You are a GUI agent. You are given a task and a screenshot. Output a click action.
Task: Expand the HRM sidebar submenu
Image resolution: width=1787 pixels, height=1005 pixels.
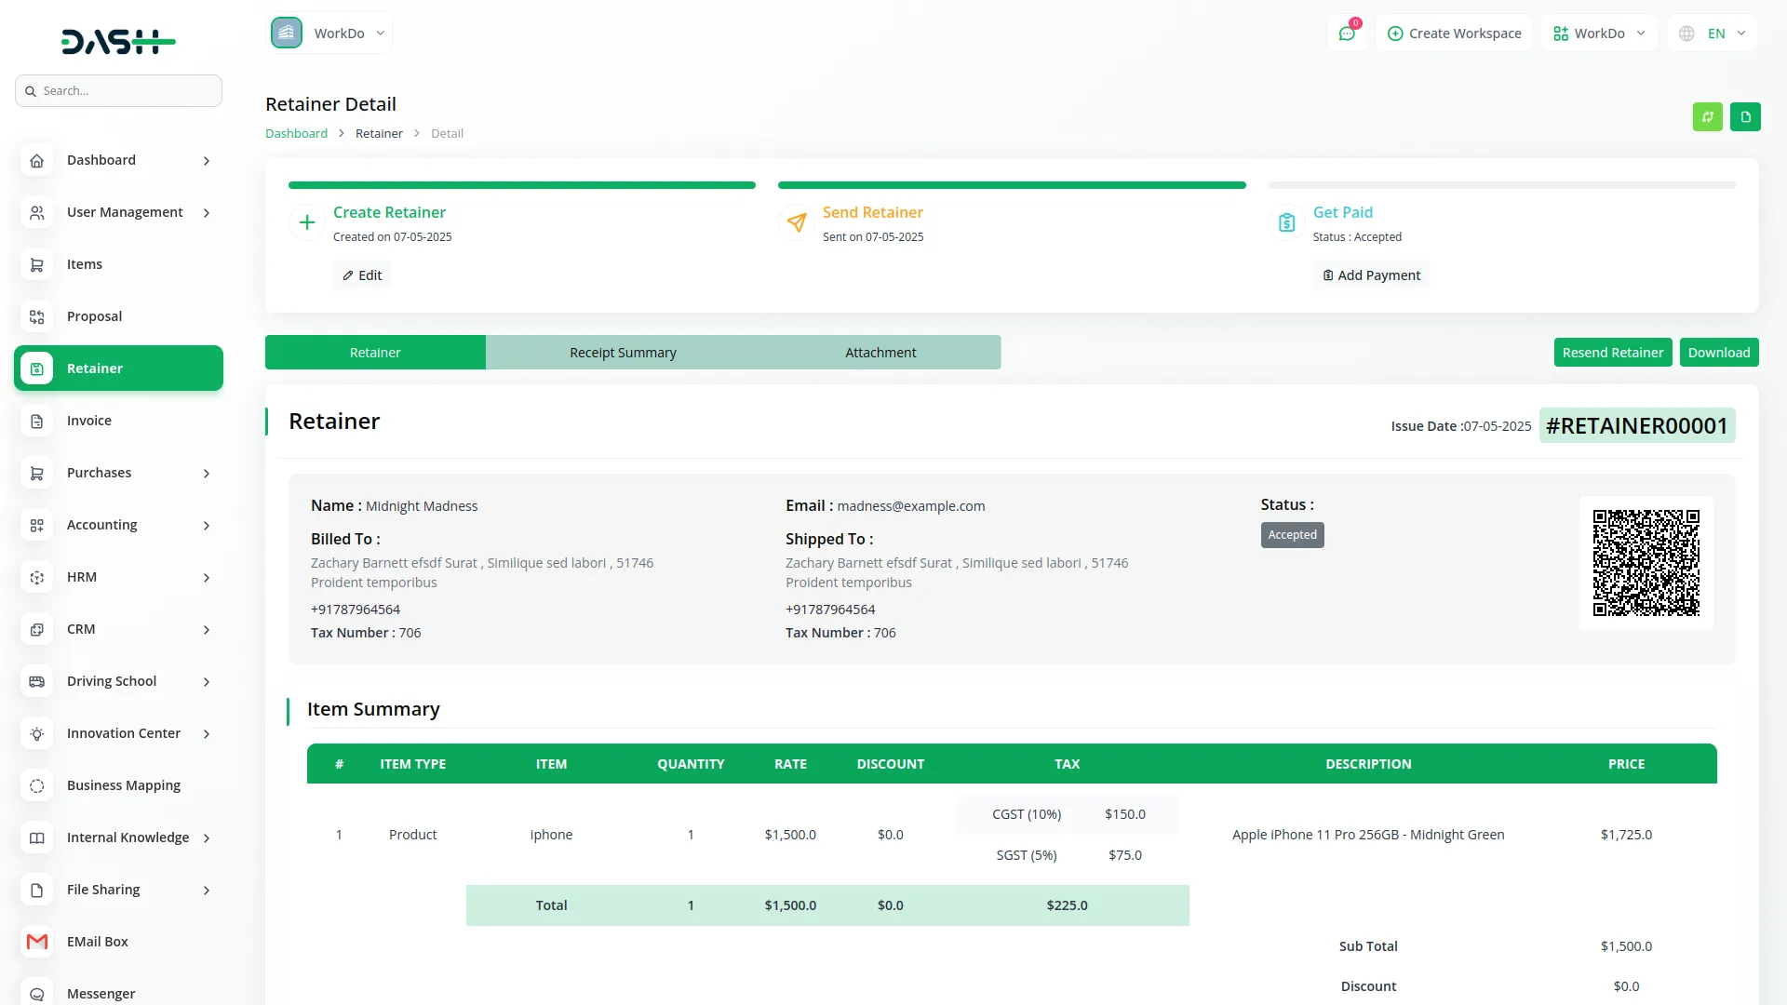pos(207,578)
